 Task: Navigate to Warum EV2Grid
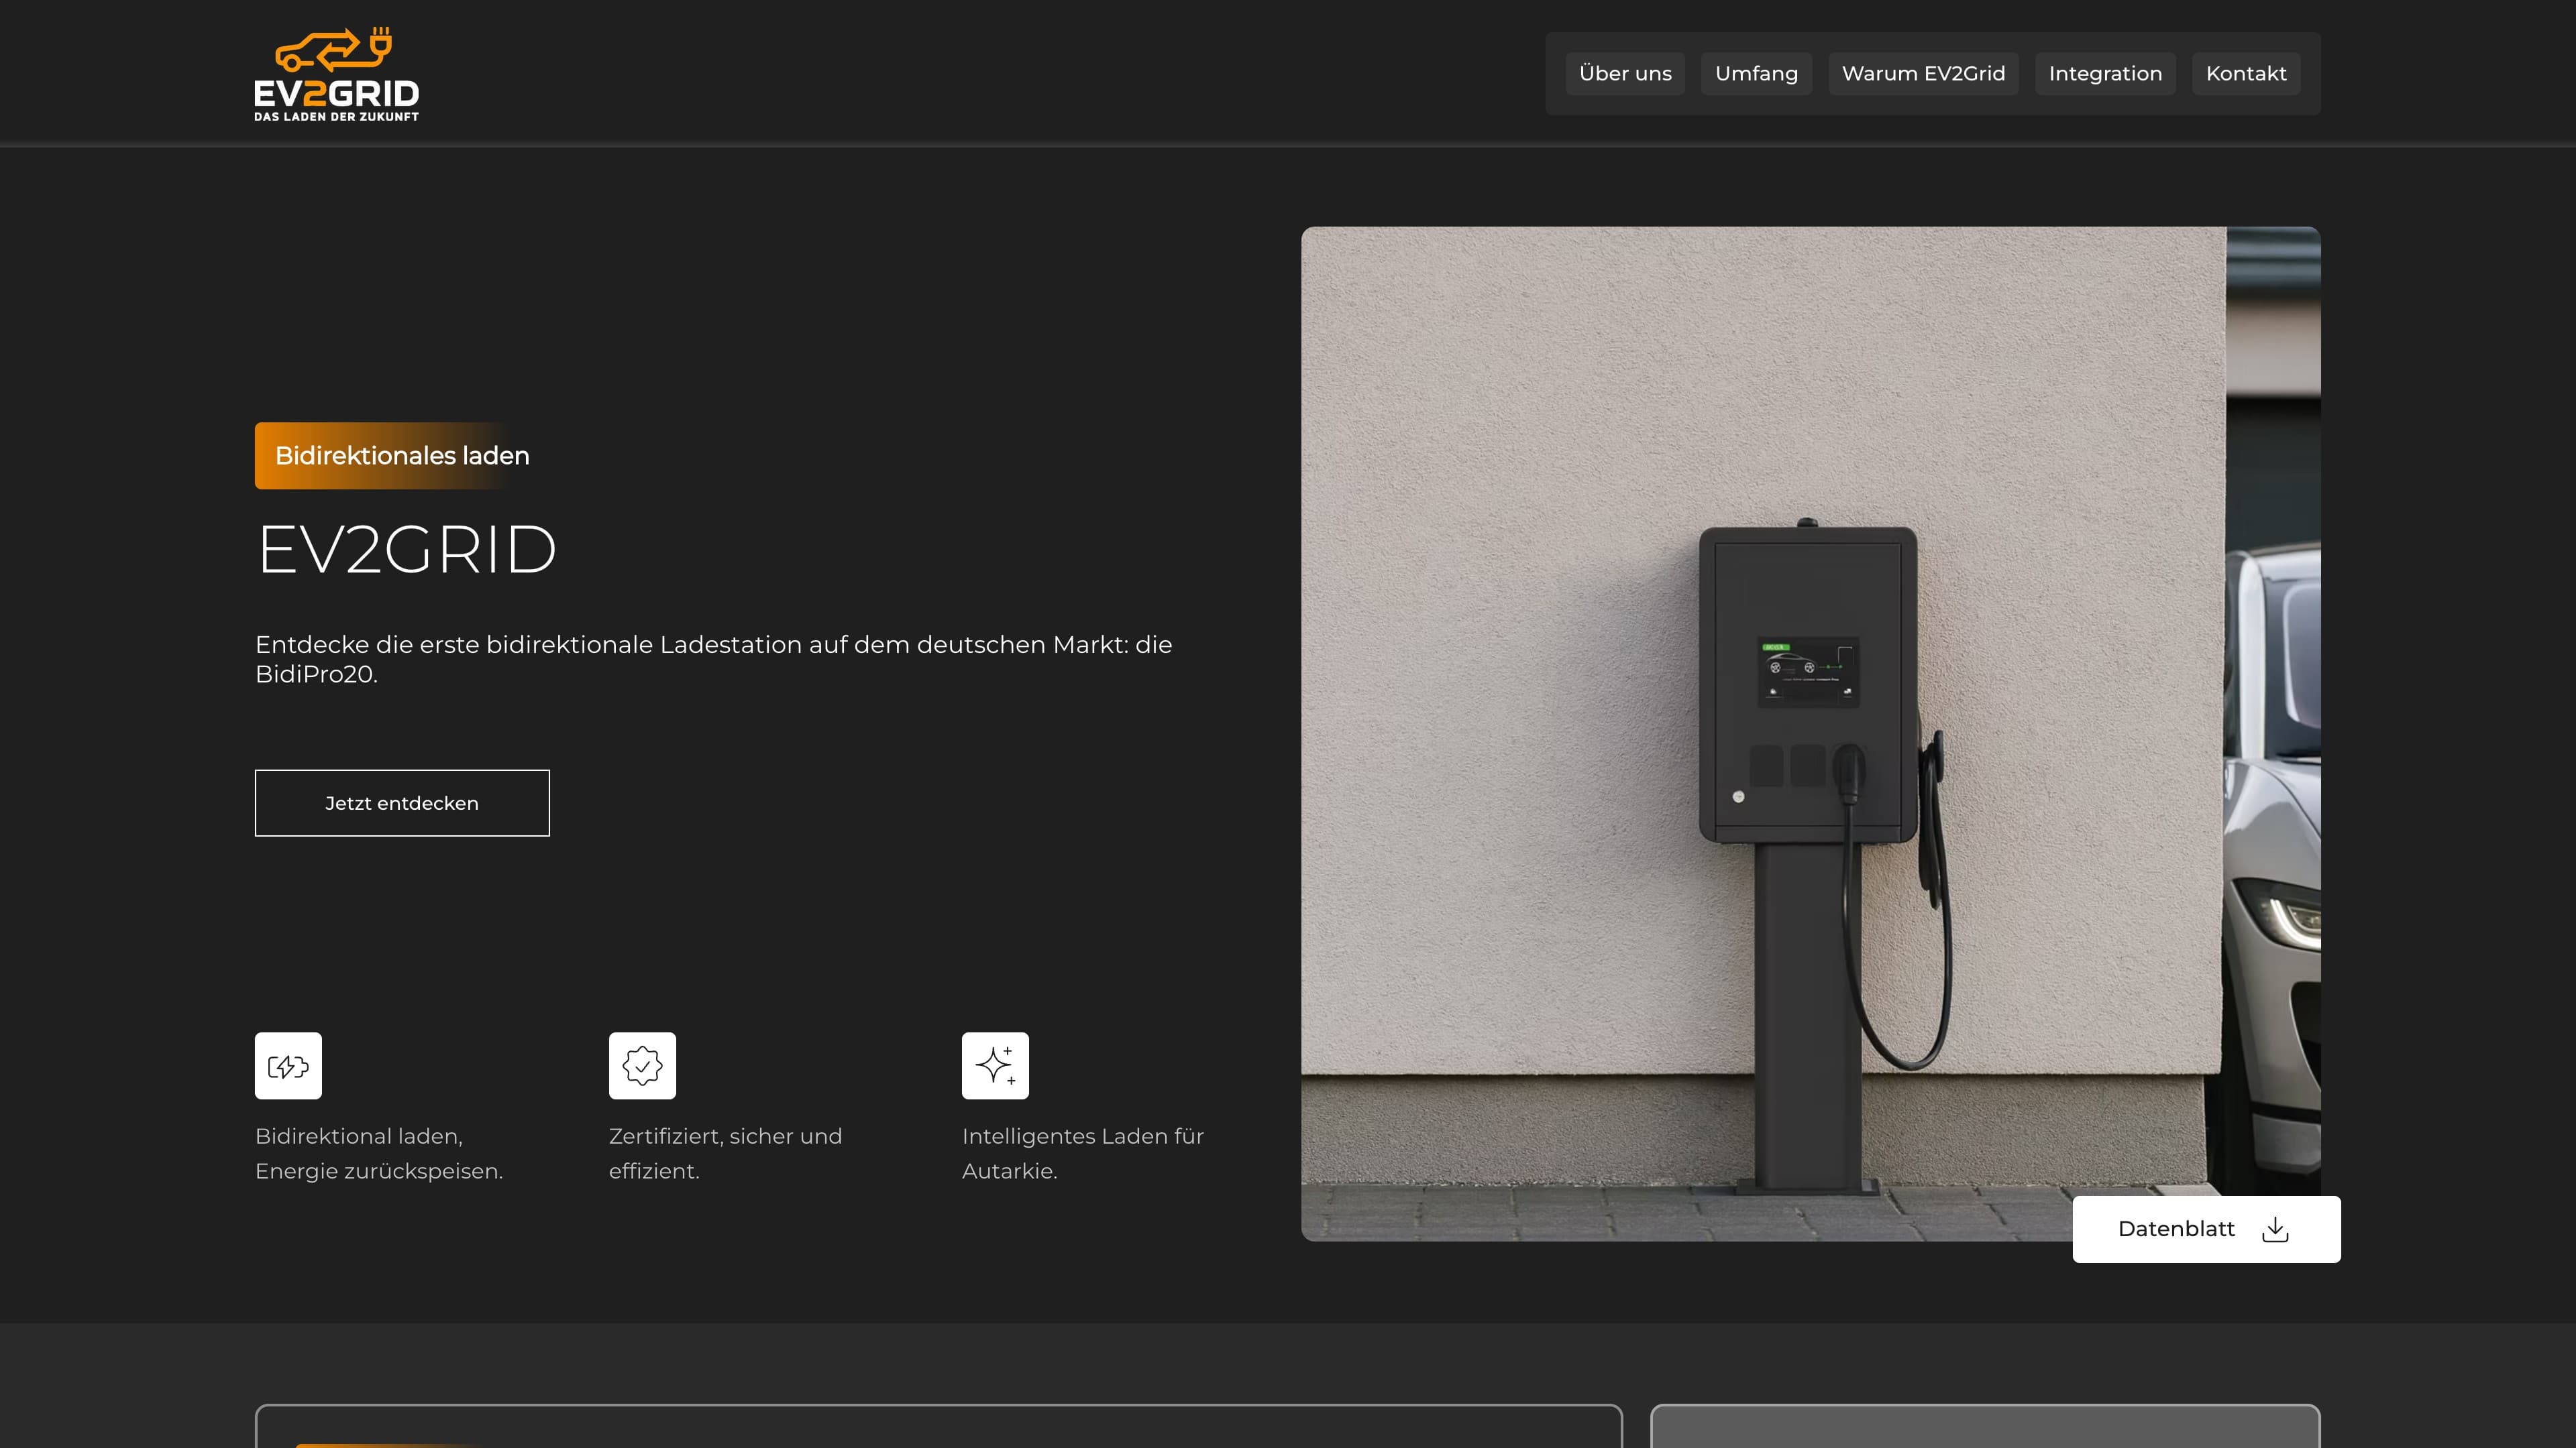(x=1923, y=74)
